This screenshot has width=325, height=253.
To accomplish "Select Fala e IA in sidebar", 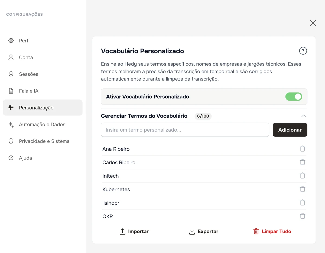I will coord(43,91).
